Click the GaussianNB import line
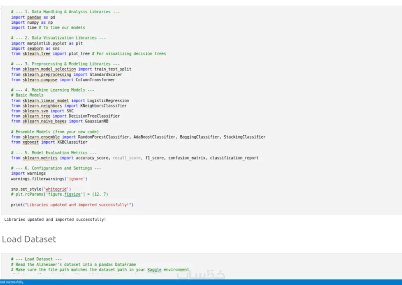The image size is (402, 285). [59, 121]
